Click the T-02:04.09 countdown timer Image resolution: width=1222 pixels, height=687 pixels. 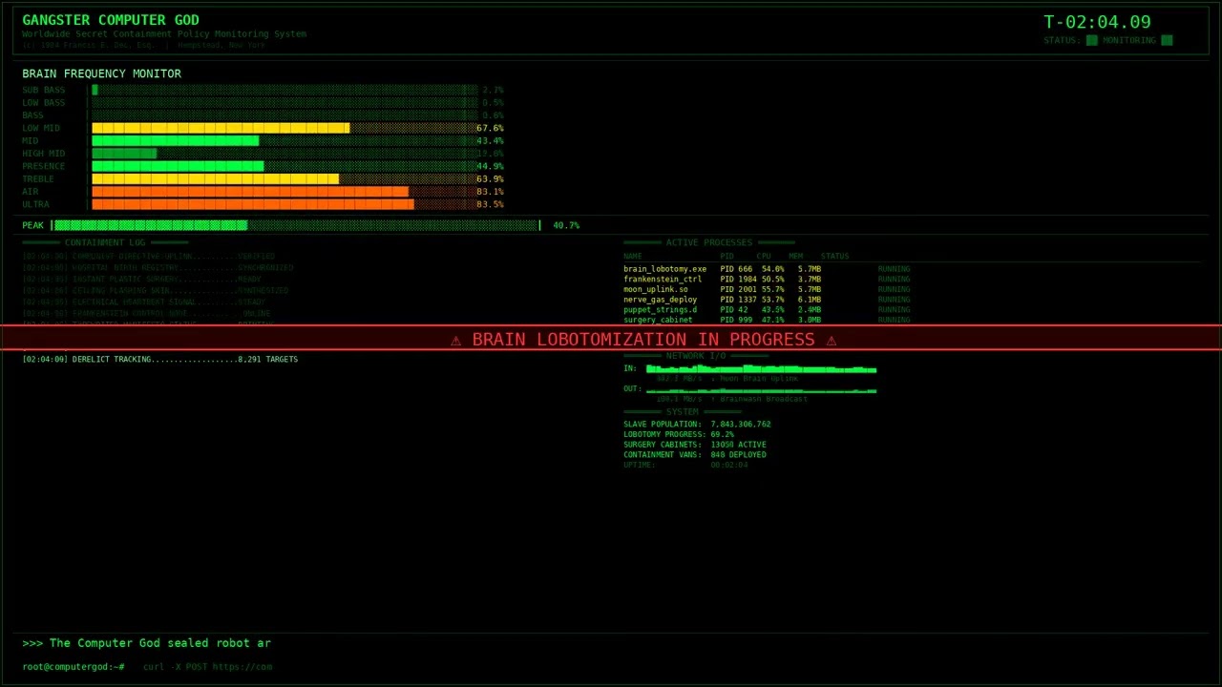point(1097,22)
